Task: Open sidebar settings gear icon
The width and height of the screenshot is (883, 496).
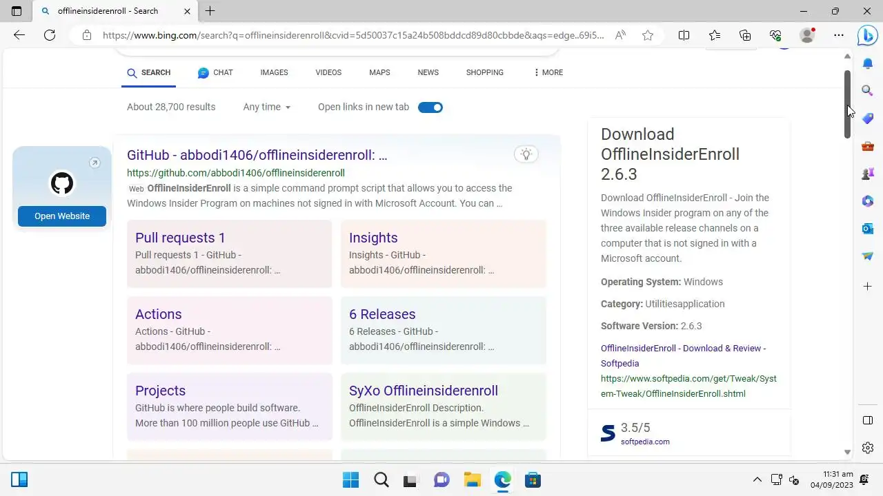Action: click(868, 448)
